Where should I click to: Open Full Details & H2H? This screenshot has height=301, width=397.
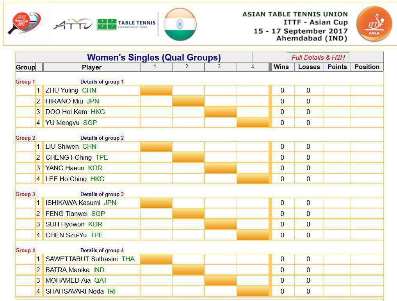[318, 57]
